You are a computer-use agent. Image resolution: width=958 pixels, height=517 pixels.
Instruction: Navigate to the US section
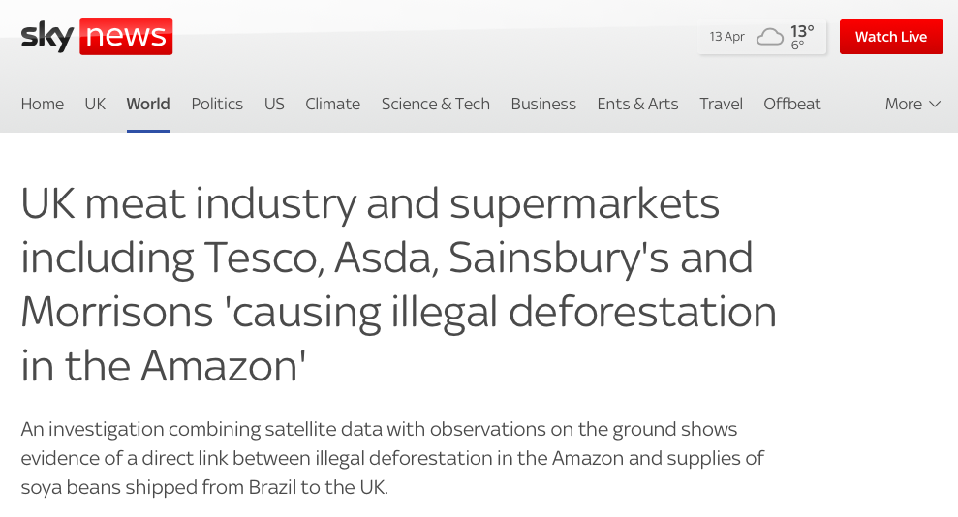tap(274, 104)
